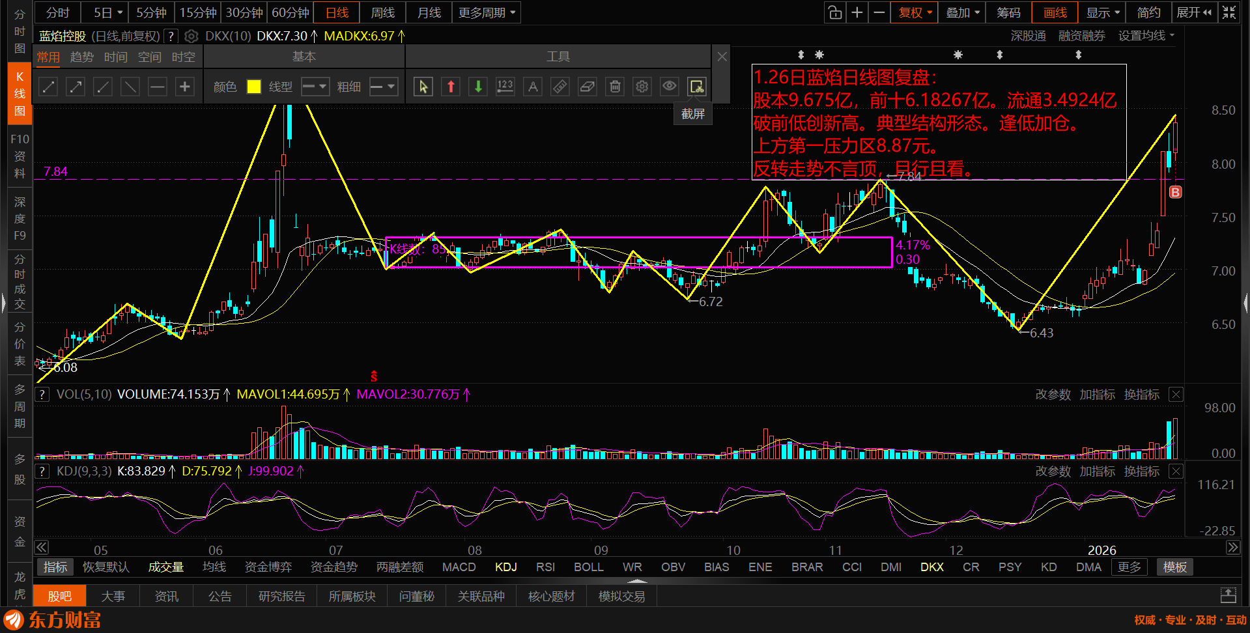Open help for the VOL indicator
Screen dimensions: 1250x633
(42, 395)
